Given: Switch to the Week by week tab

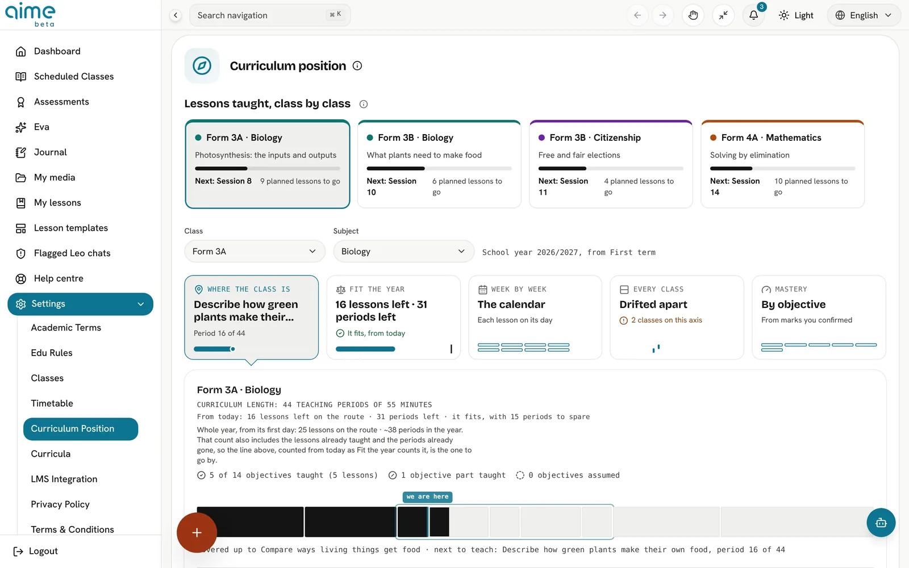Looking at the screenshot, I should tap(535, 318).
